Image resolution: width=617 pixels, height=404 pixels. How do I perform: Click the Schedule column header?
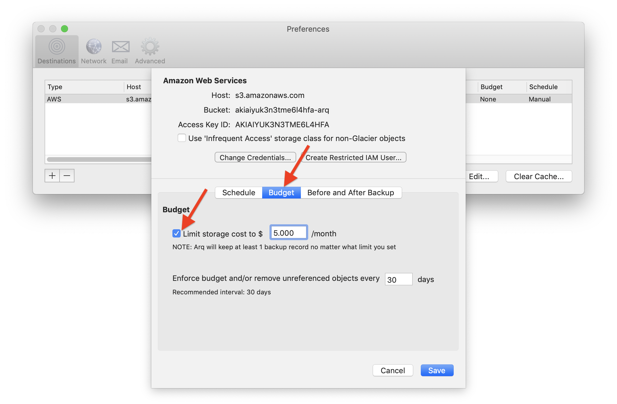549,87
